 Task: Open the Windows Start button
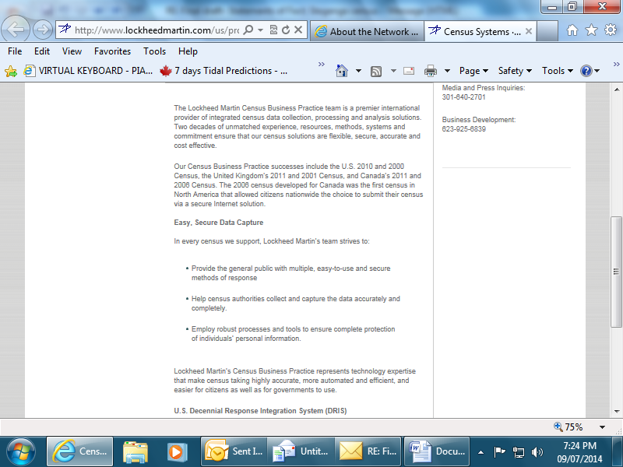pos(21,451)
